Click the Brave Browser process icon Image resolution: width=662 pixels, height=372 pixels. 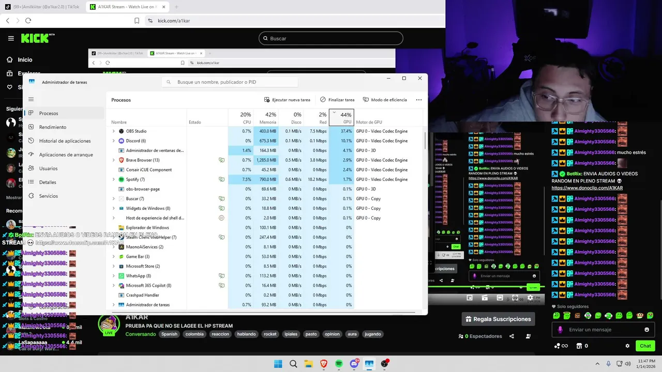(122, 160)
